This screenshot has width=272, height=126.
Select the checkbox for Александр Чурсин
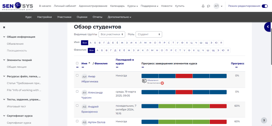point(77,91)
